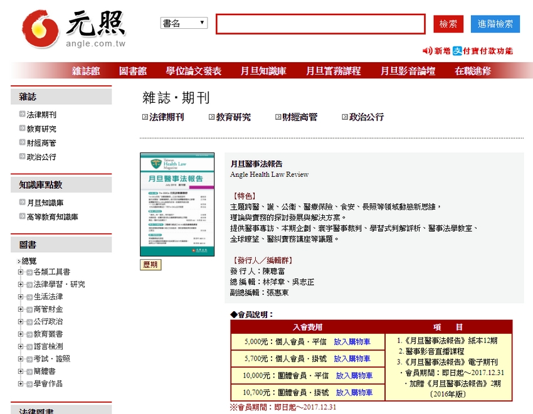The height and width of the screenshot is (414, 533).
Task: Click the square icon before heading 政治公行
Action: tap(345, 117)
